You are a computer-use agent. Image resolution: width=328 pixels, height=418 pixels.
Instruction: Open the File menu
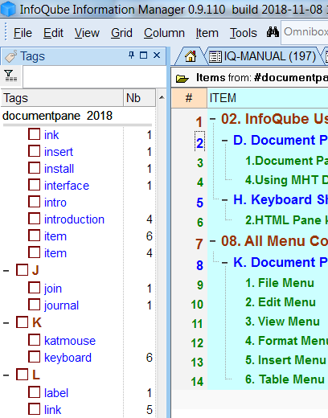tap(23, 33)
